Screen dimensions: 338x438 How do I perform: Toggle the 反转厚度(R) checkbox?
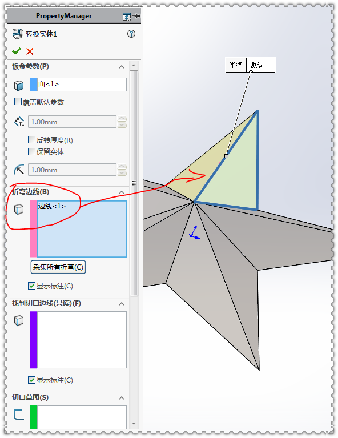(32, 140)
